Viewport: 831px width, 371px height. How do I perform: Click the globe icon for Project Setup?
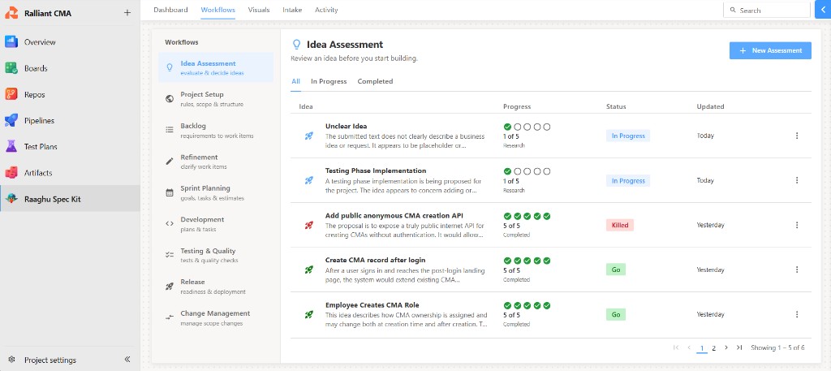point(170,99)
